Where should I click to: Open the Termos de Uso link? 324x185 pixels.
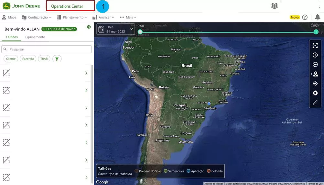tap(315, 184)
